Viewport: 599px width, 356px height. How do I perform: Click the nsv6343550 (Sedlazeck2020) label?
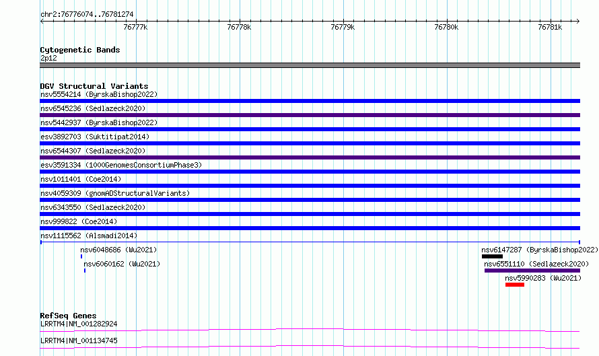[93, 207]
